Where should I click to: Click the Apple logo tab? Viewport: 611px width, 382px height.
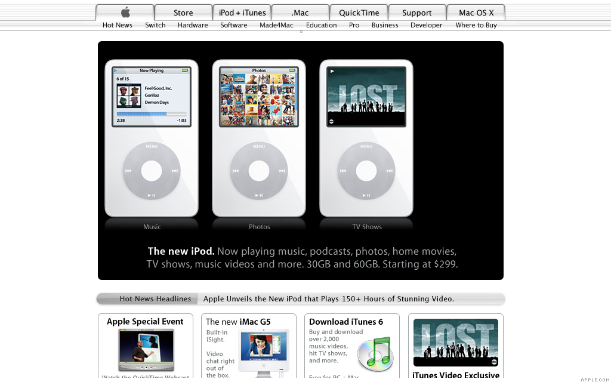pyautogui.click(x=125, y=13)
